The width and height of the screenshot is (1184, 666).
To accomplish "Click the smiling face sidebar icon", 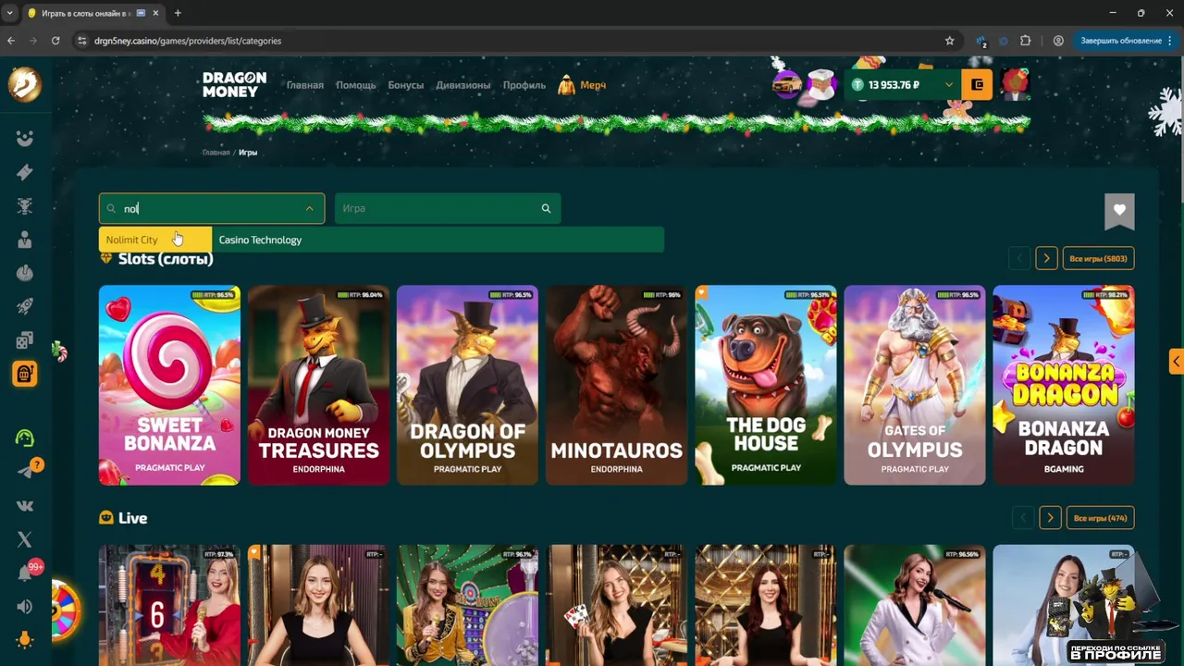I will point(25,139).
